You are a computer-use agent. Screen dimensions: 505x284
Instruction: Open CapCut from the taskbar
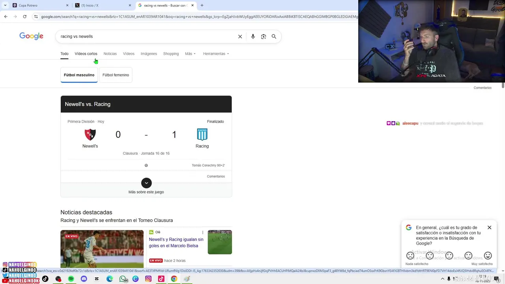97,279
